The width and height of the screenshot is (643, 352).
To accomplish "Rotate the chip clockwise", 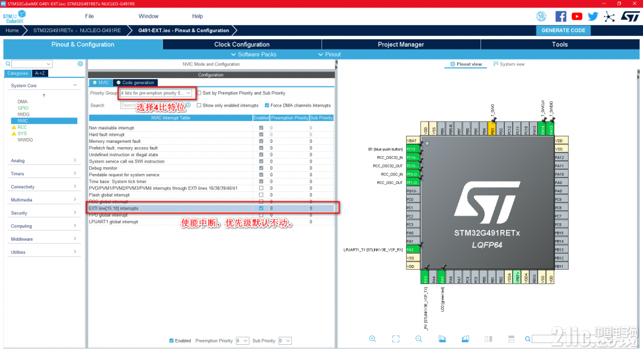I will coord(442,339).
